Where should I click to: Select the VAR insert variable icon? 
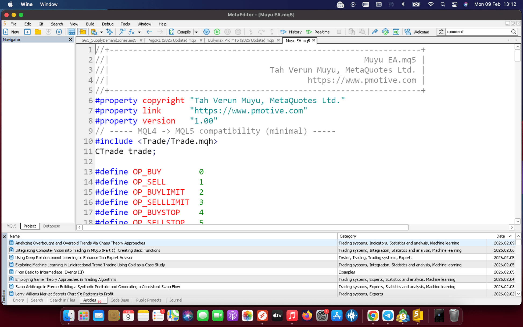[x=122, y=32]
